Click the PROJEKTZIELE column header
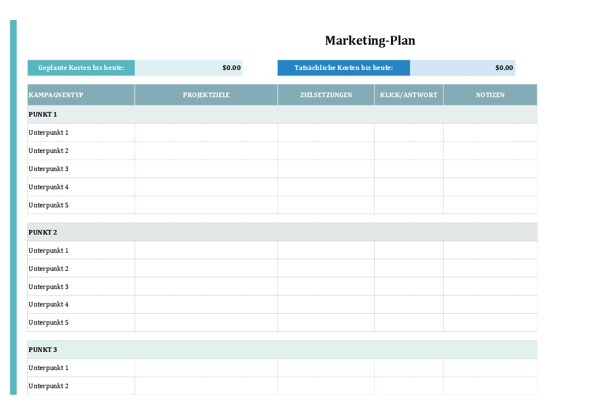 point(206,95)
